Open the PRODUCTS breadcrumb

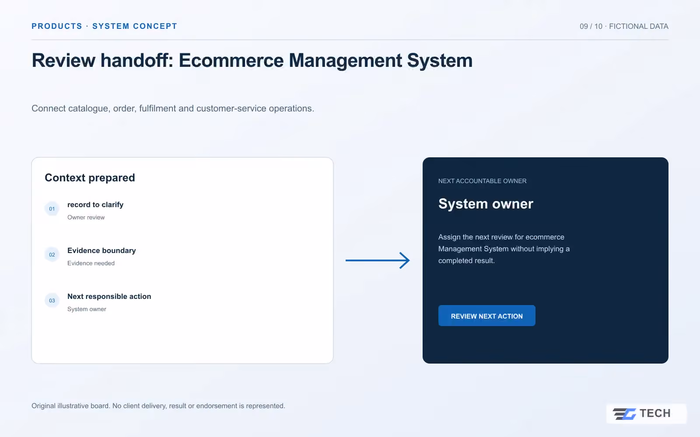(x=57, y=26)
